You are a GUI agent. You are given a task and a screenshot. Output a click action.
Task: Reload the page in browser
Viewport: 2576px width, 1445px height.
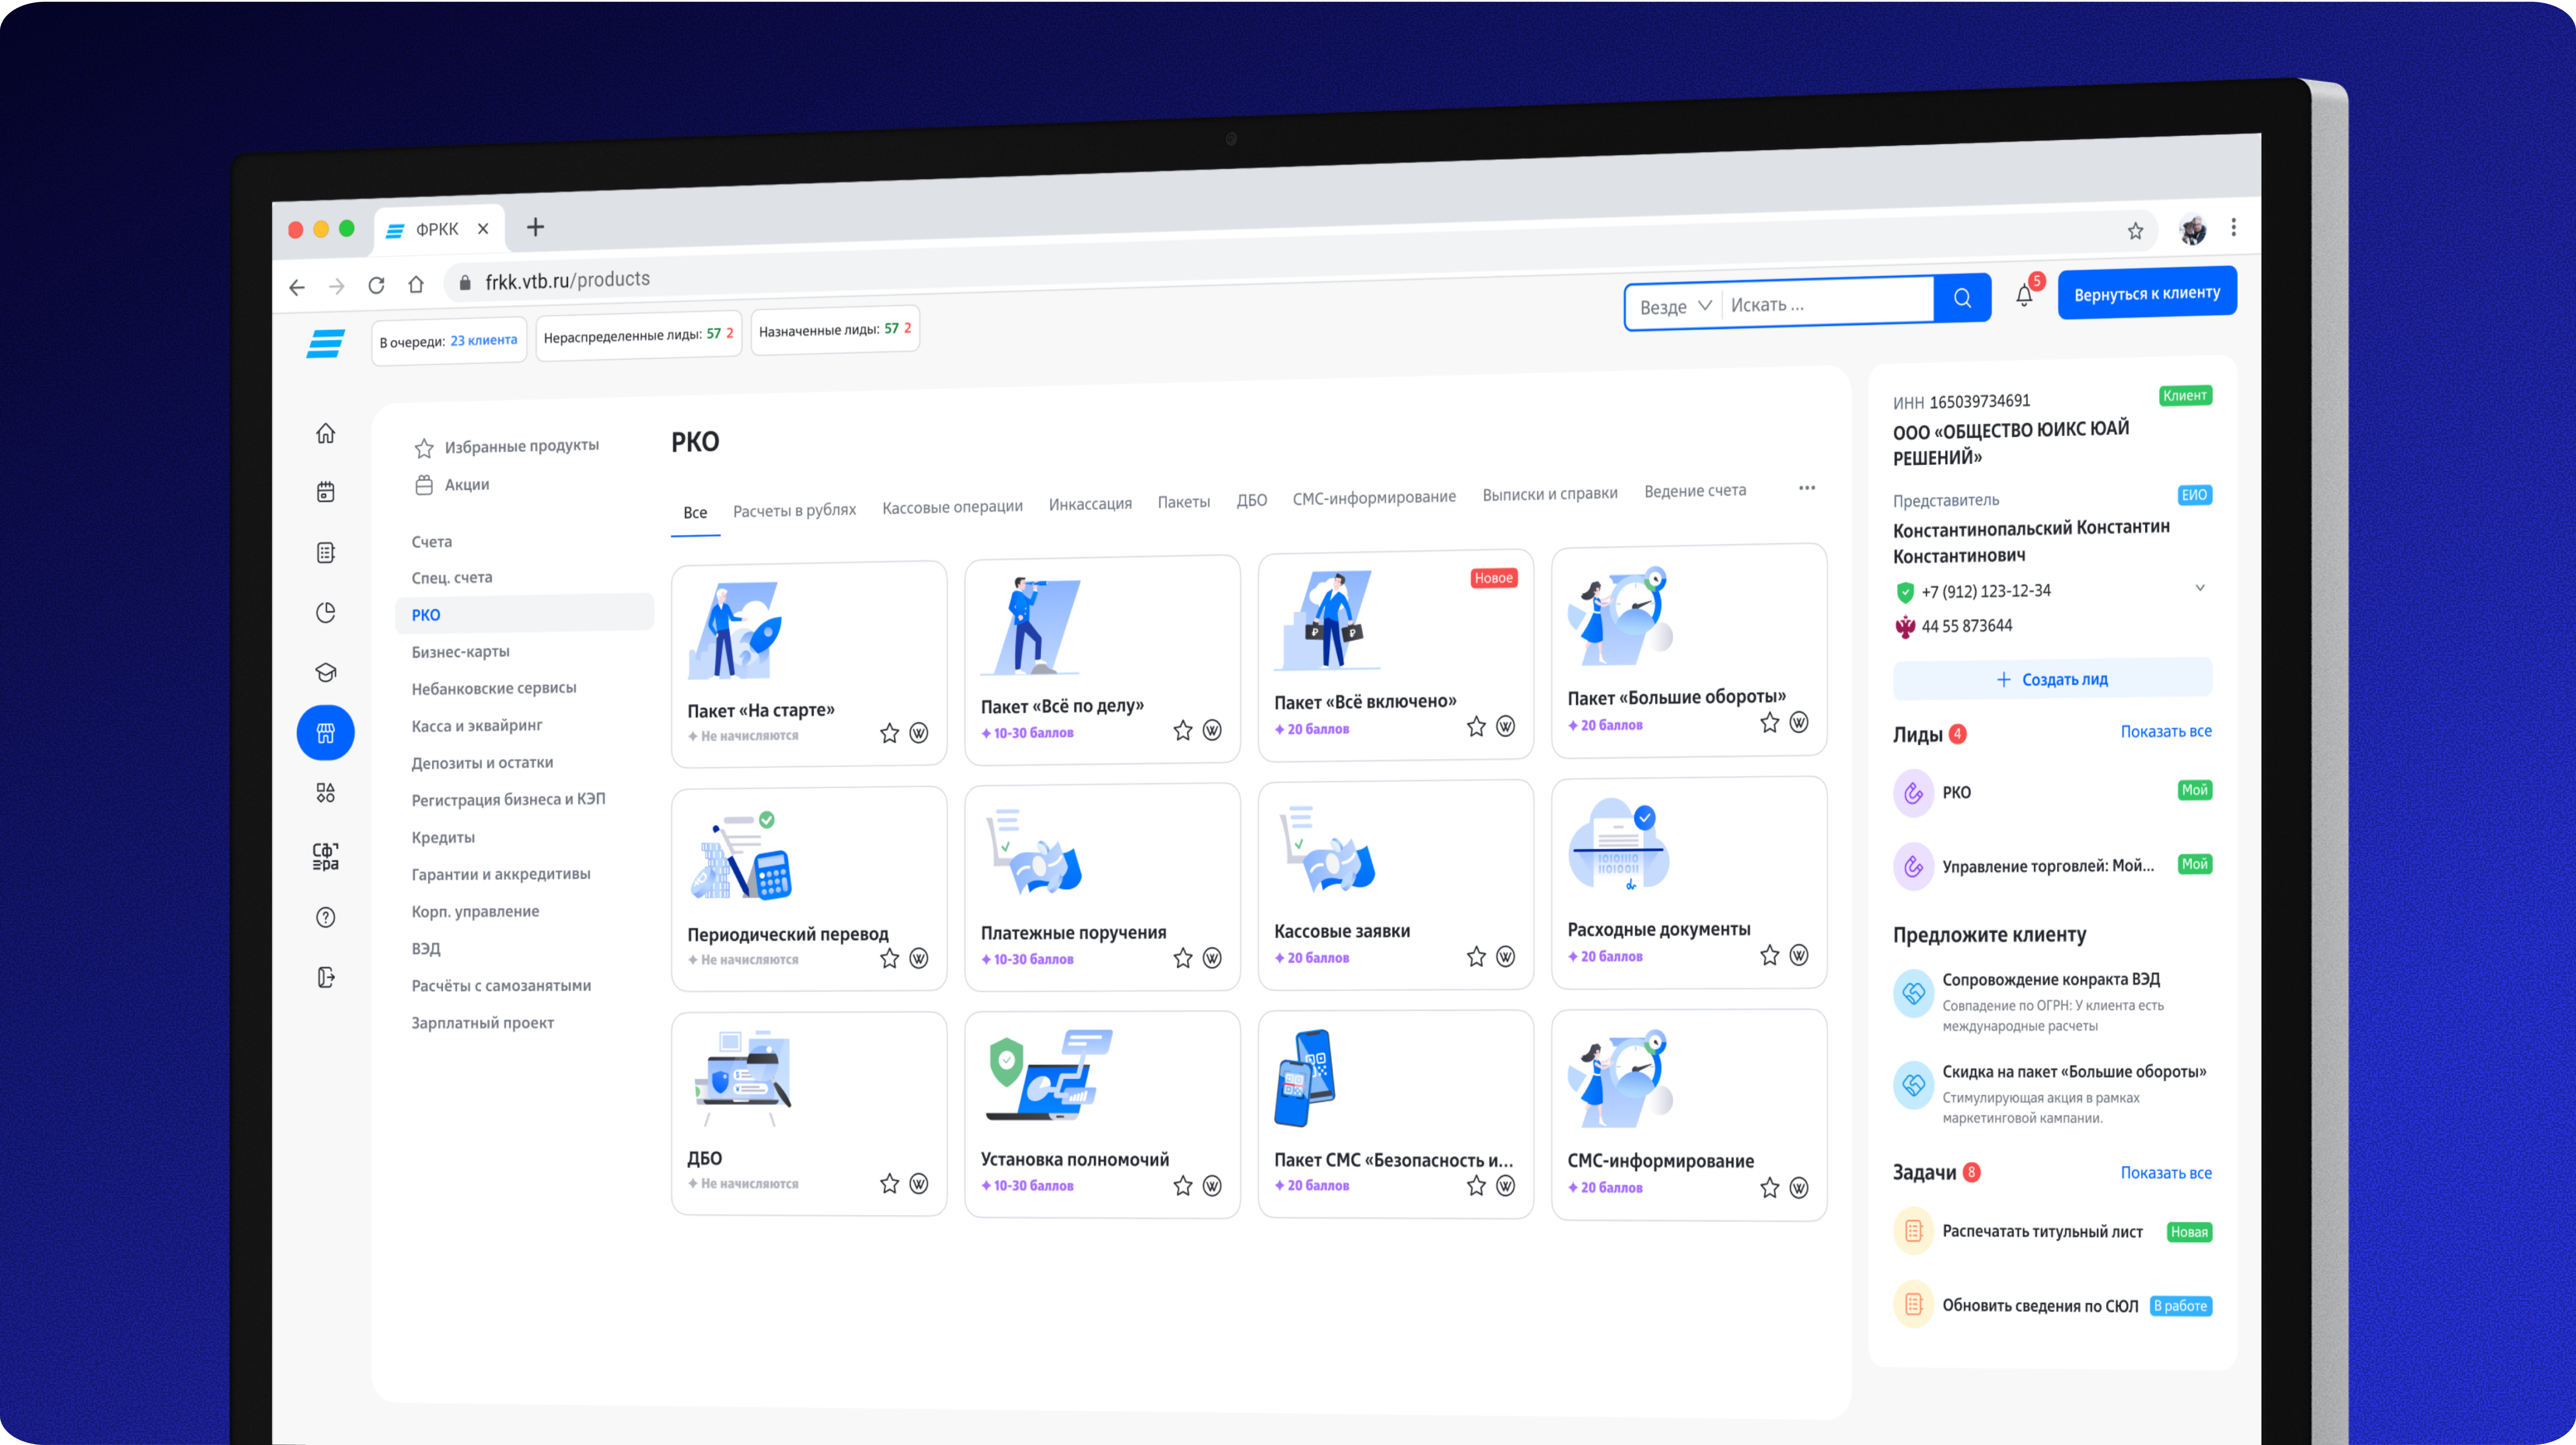coord(376,285)
